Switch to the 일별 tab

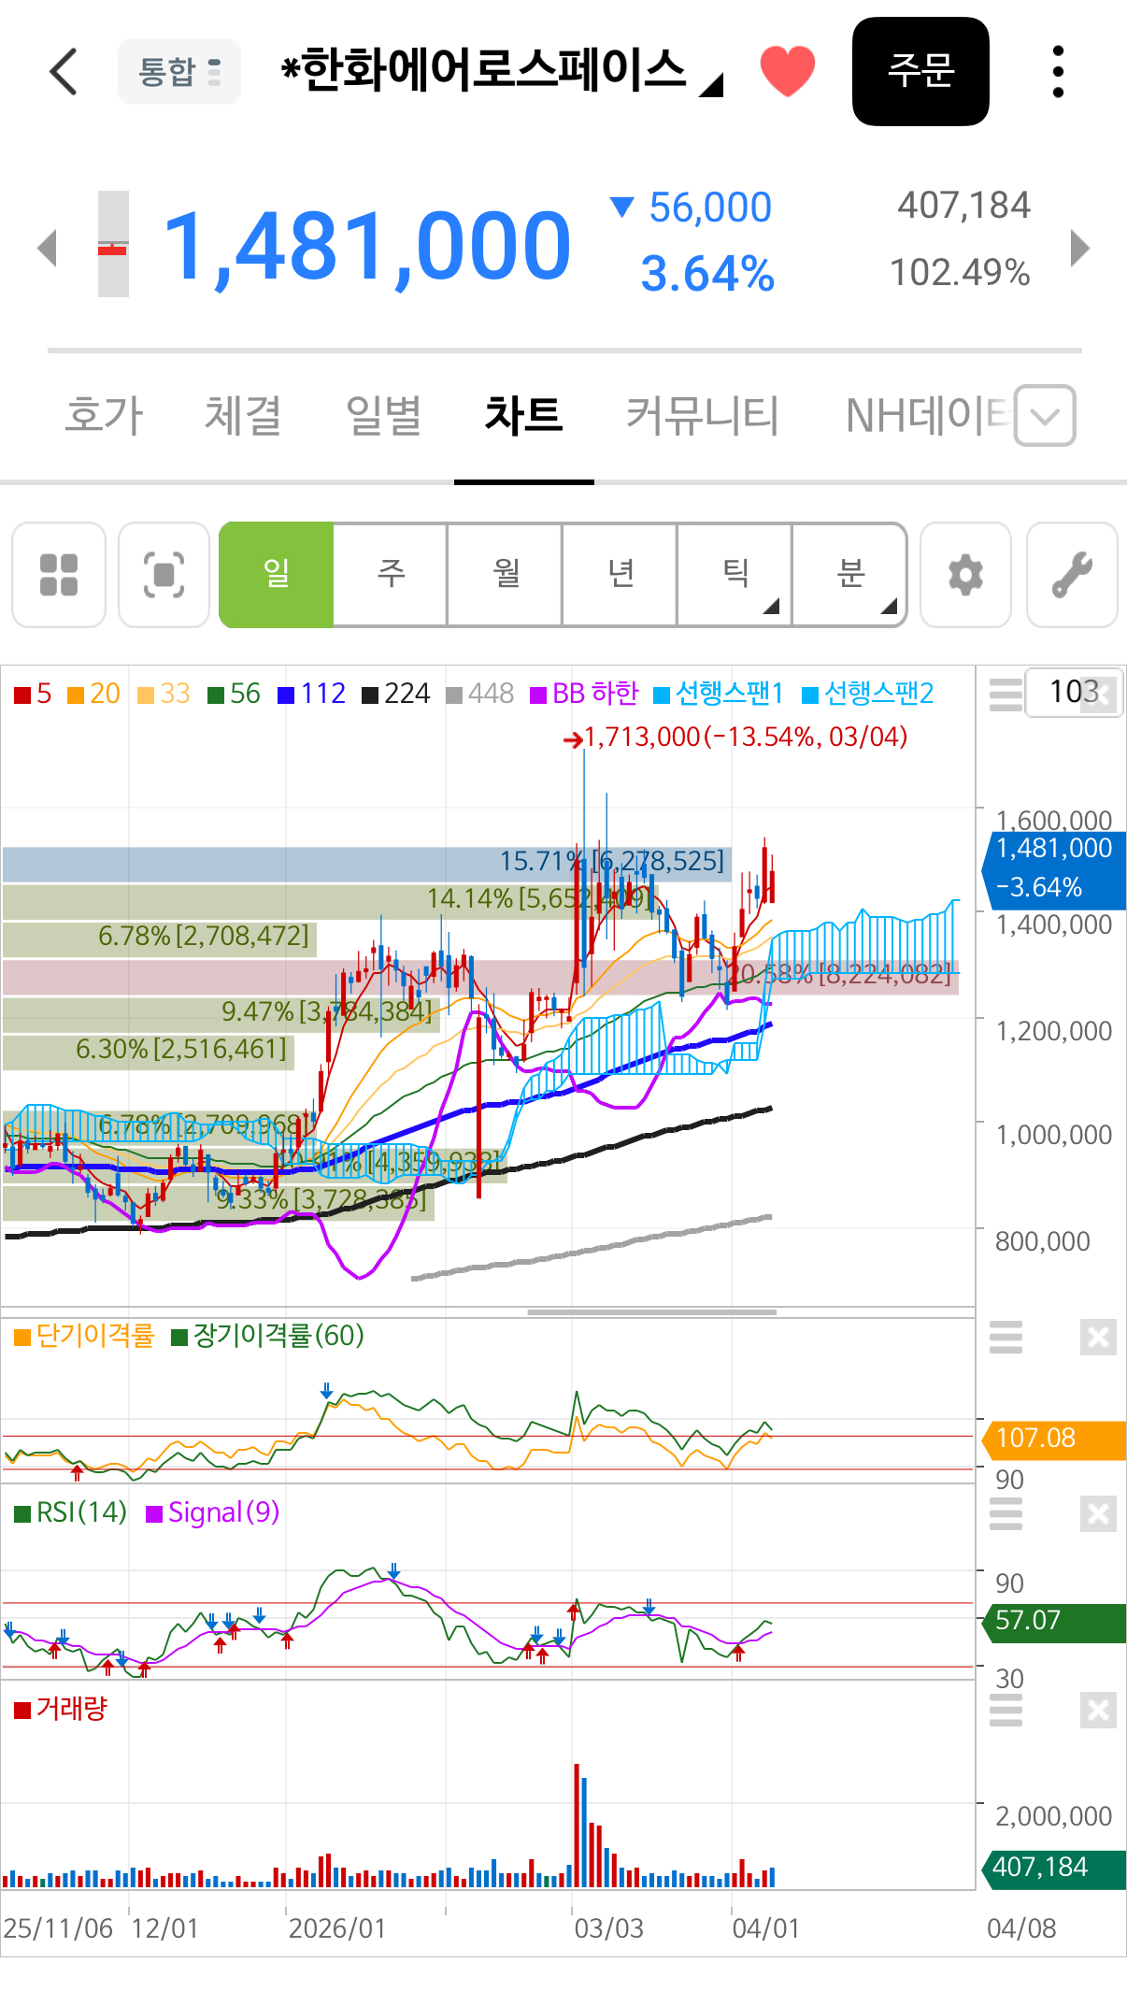pos(383,415)
